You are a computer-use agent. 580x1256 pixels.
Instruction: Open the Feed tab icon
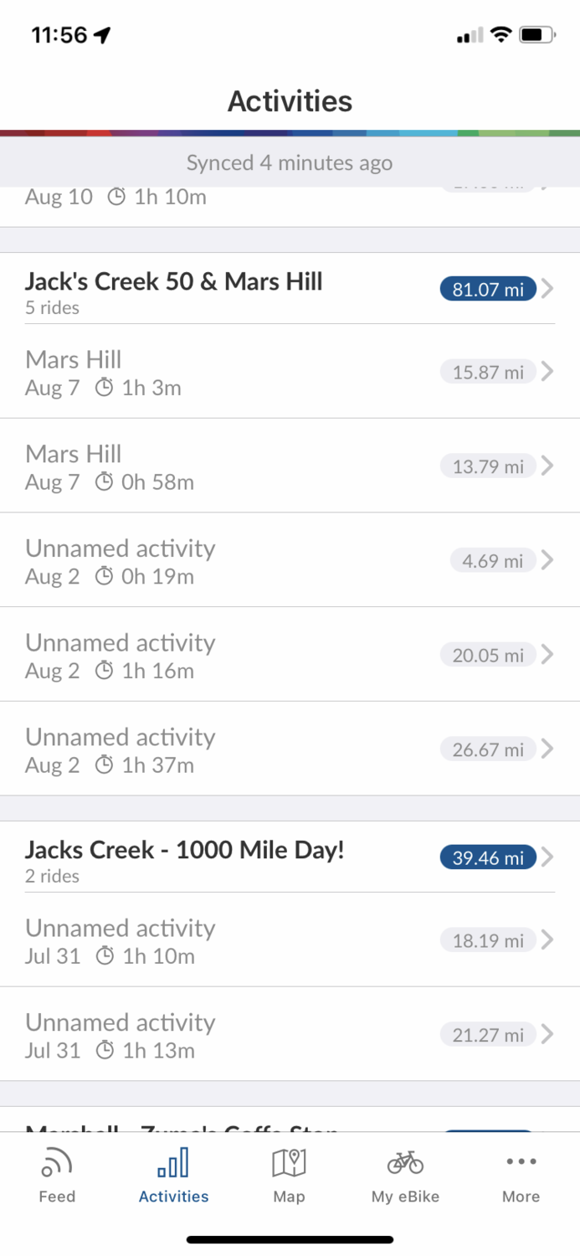[57, 1162]
